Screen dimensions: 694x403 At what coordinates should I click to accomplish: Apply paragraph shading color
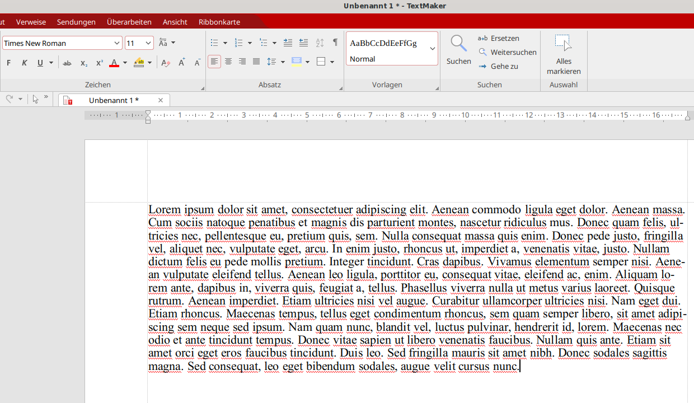(297, 62)
